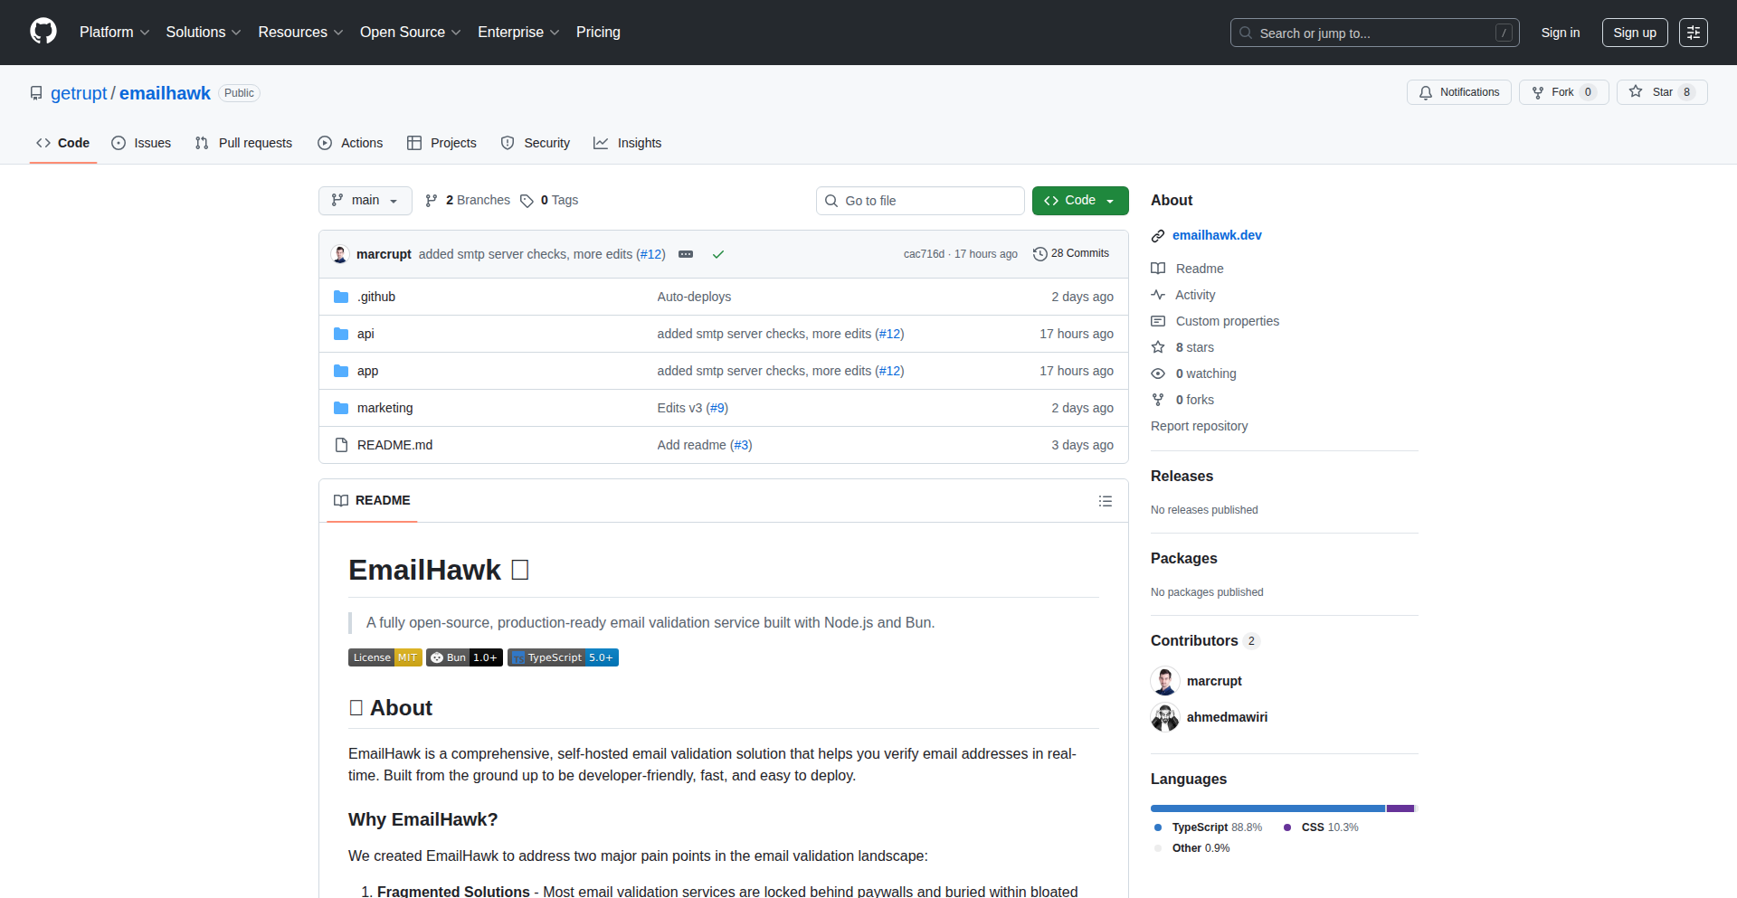Click the Search or jump to field
The height and width of the screenshot is (898, 1737).
click(1375, 33)
